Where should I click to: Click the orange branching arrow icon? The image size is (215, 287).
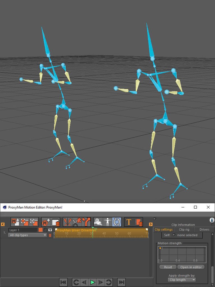[86, 222]
